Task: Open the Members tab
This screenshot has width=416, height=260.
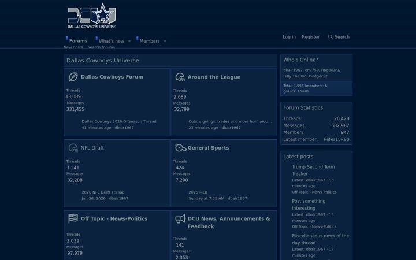Action: (150, 41)
